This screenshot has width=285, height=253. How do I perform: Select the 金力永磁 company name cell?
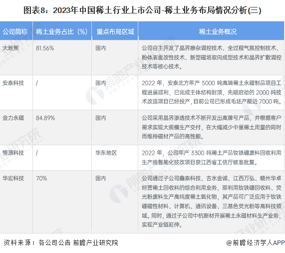(13, 118)
